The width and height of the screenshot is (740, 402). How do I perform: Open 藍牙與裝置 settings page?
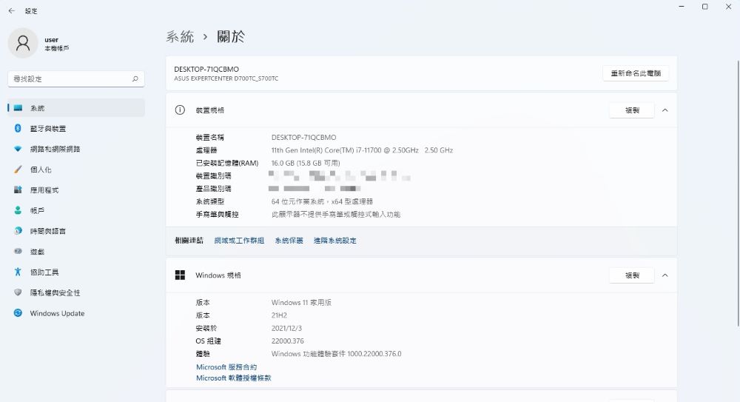click(x=76, y=129)
